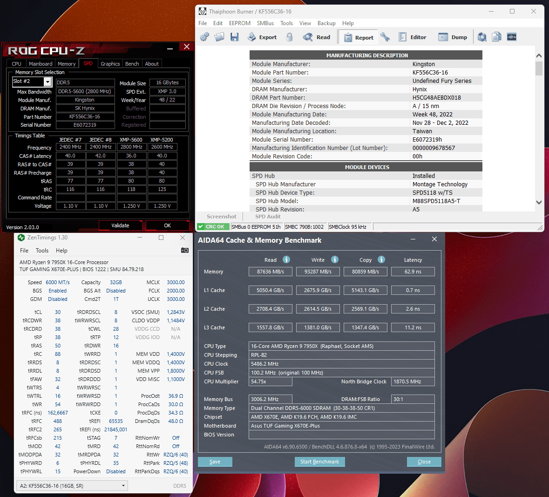Click Thaiphoon Burner title bar app icon

point(203,11)
